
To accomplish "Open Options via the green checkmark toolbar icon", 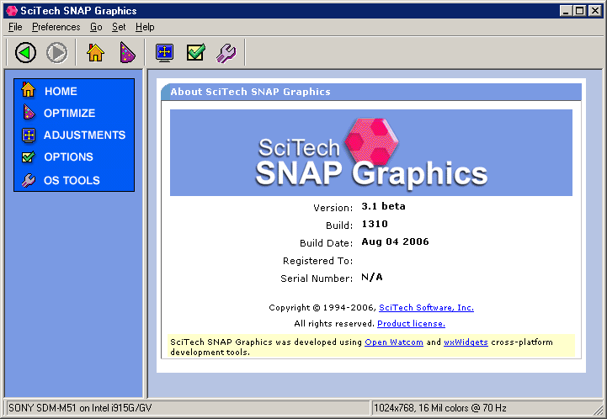I will click(x=196, y=52).
